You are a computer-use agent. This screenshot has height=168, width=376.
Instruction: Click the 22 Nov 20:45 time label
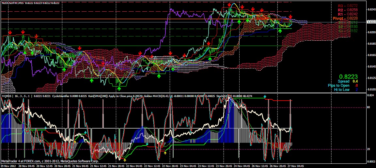170,166
